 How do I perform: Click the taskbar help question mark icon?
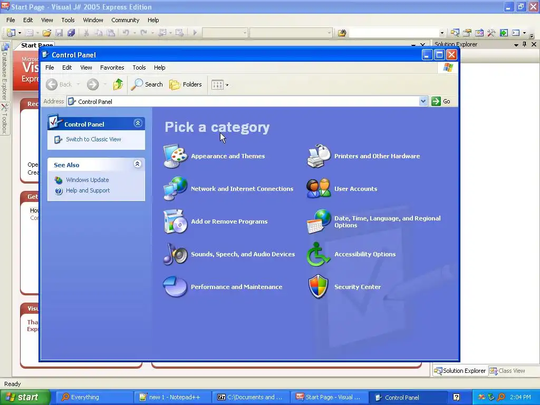click(x=457, y=397)
